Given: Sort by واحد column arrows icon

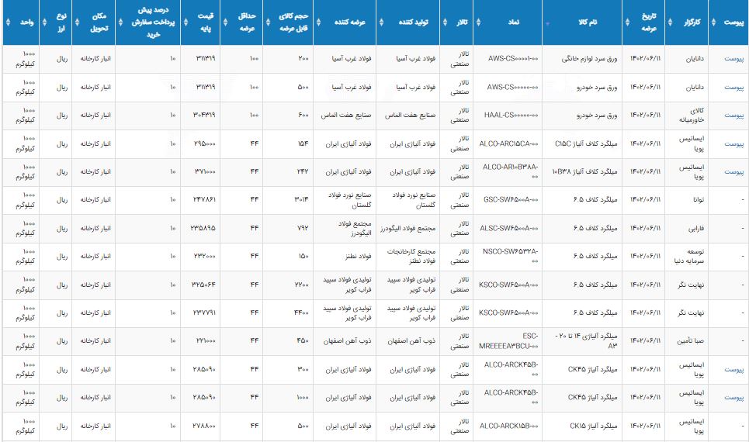Looking at the screenshot, I should 8,22.
